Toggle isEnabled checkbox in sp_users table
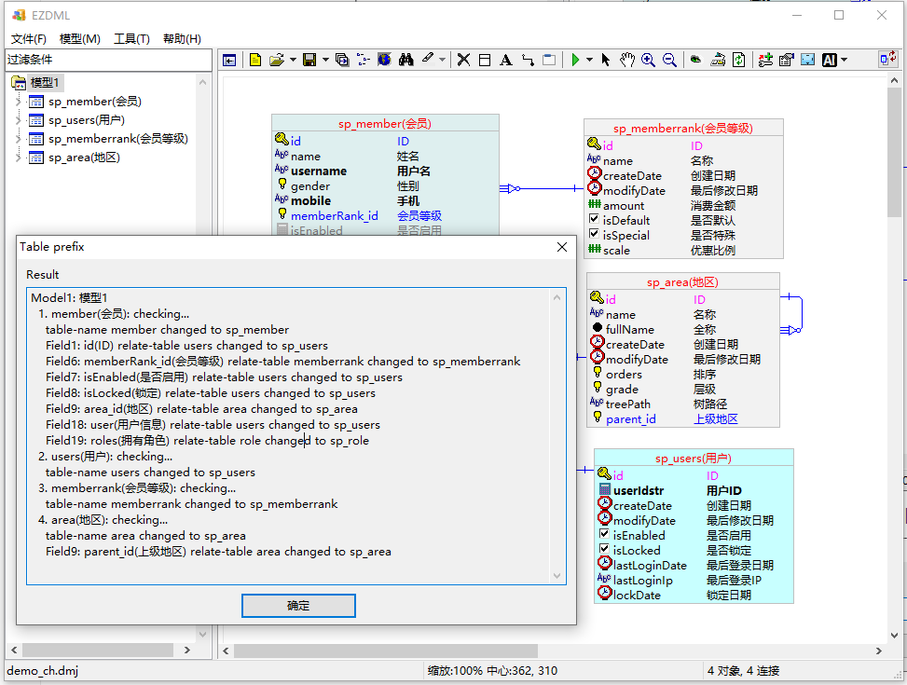The height and width of the screenshot is (685, 907). (x=604, y=535)
